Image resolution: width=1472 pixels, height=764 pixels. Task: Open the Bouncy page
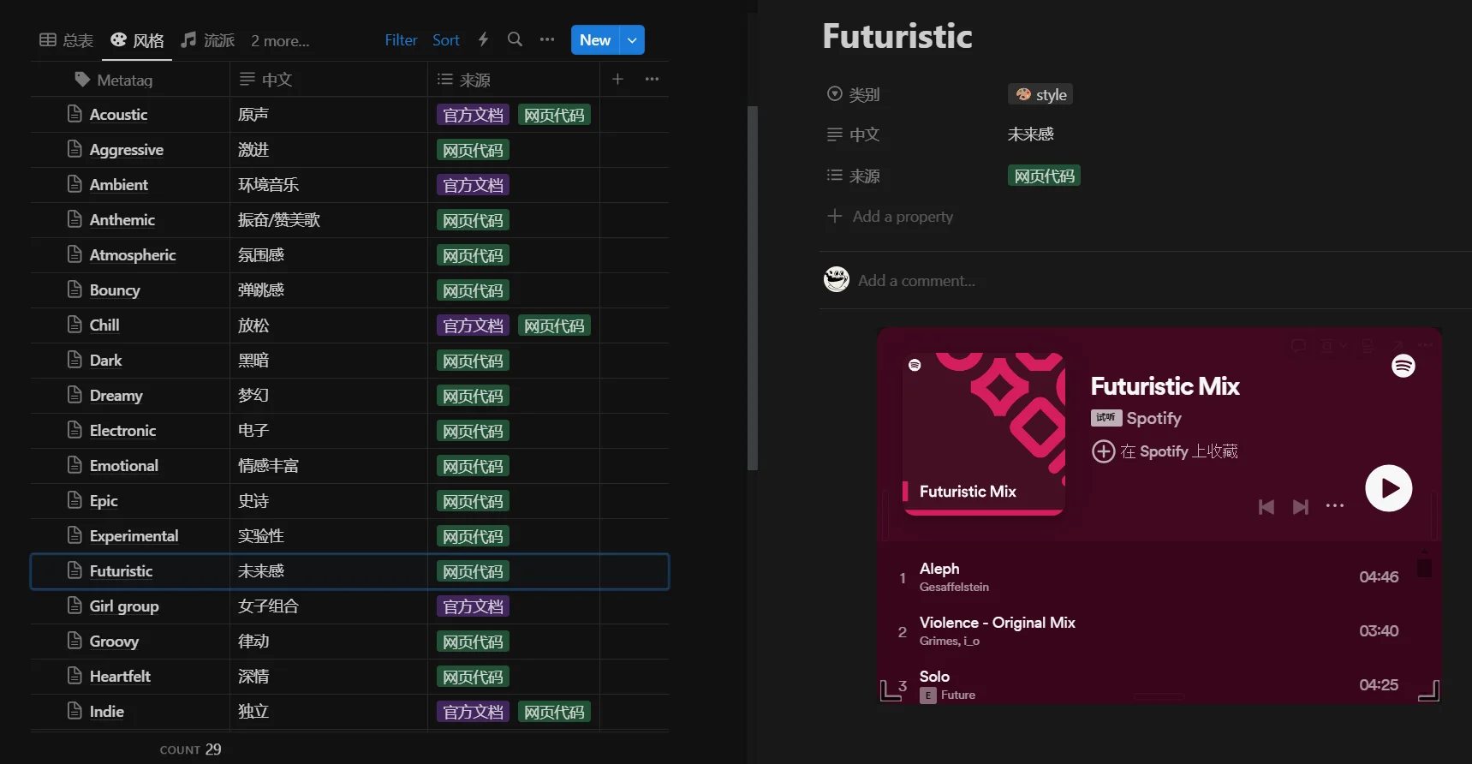coord(115,290)
